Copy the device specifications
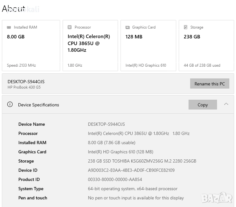Image resolution: width=236 pixels, height=207 pixels. 202,105
